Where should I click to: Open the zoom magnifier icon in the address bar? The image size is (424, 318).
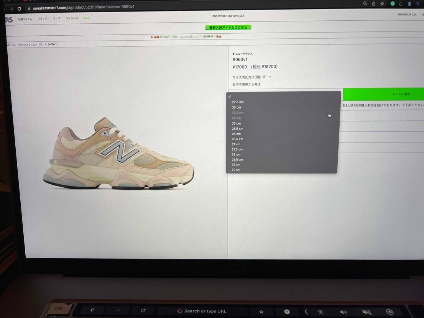click(x=365, y=3)
